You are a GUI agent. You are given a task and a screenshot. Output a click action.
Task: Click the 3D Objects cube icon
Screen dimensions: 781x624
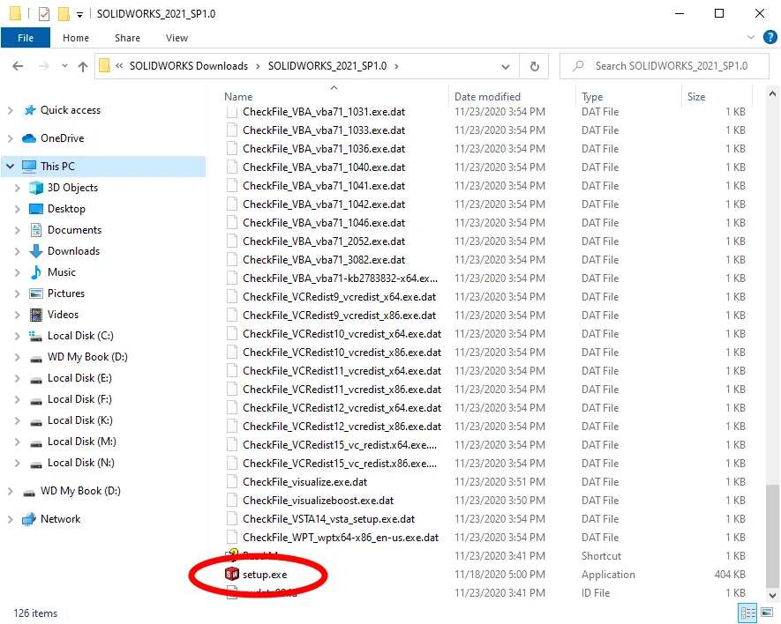click(x=36, y=188)
